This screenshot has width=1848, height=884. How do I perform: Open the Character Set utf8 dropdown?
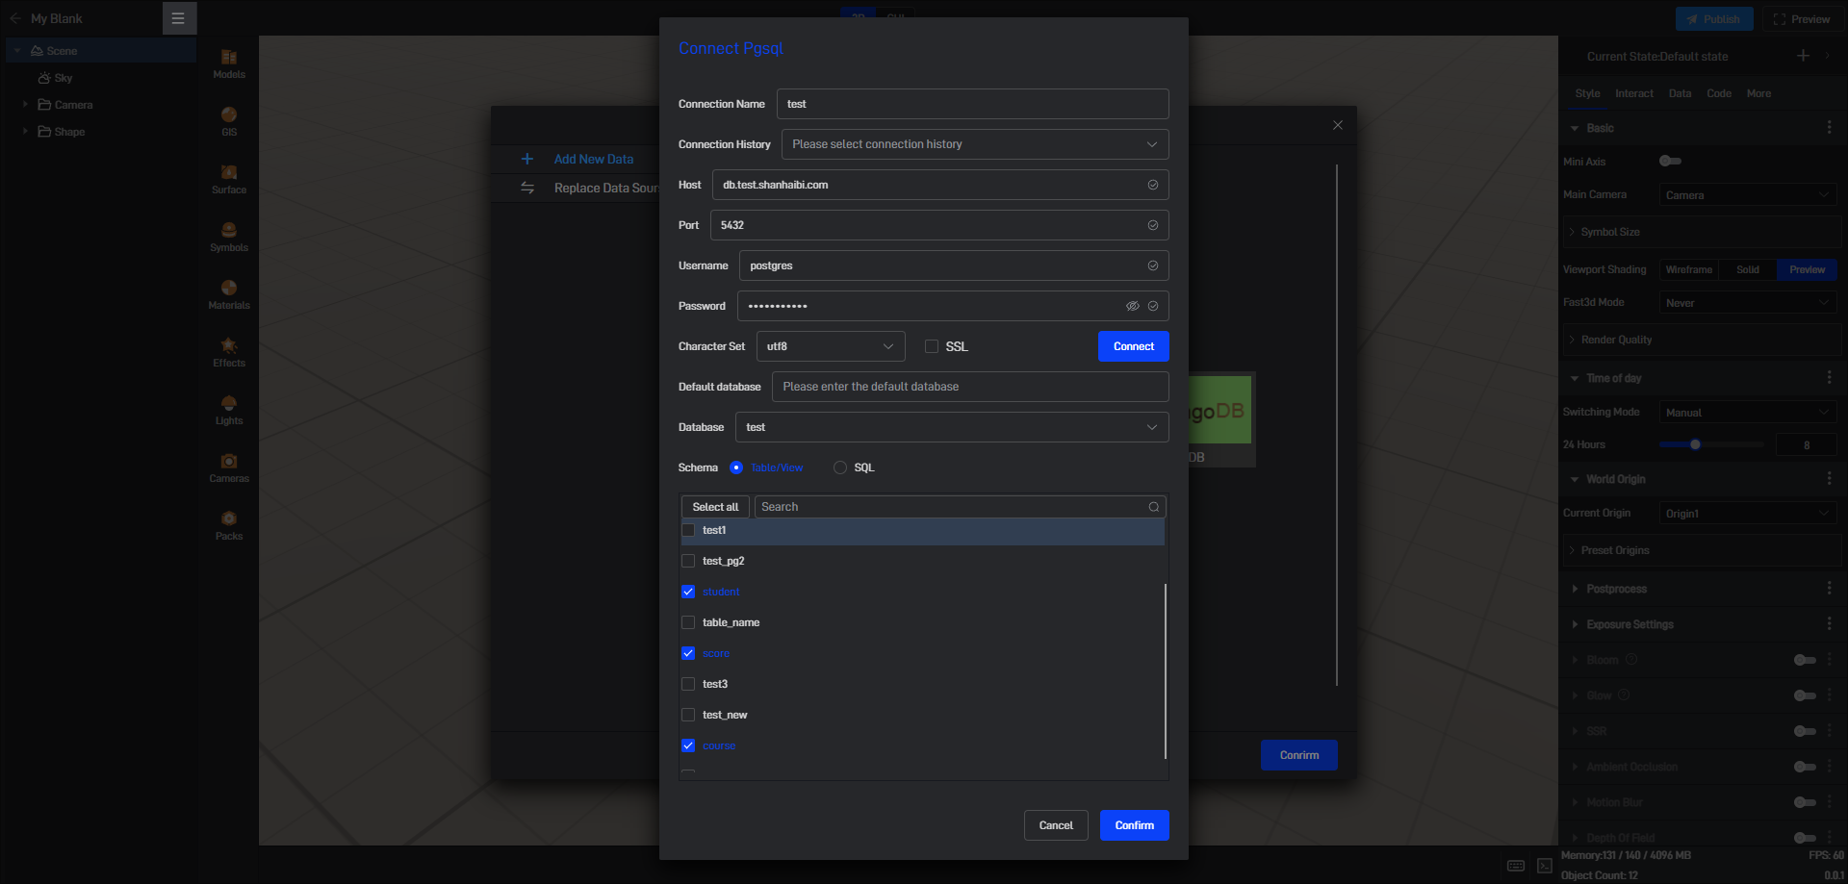[831, 346]
